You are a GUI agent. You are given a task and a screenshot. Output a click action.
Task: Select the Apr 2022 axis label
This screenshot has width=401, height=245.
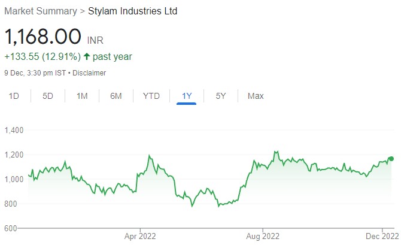coord(139,236)
